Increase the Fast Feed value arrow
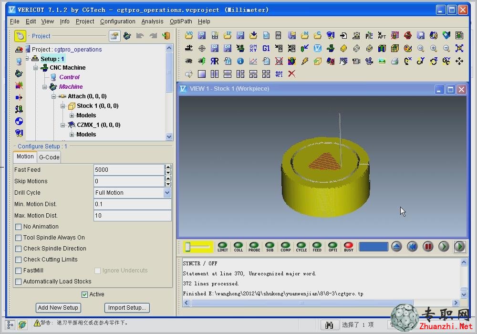477x334 pixels. (x=168, y=167)
